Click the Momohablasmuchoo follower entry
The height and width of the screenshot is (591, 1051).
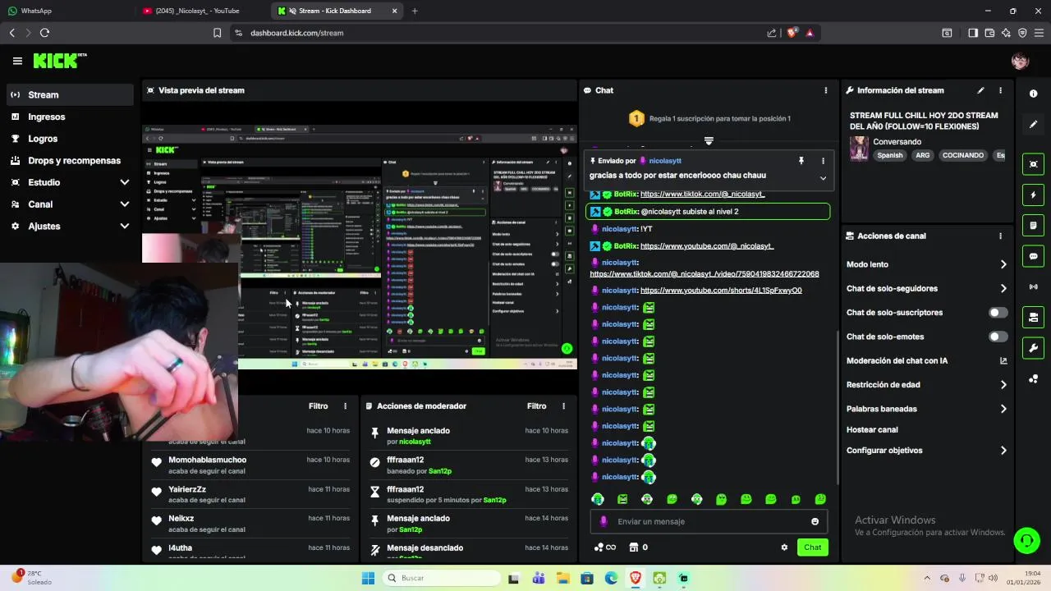(252, 465)
